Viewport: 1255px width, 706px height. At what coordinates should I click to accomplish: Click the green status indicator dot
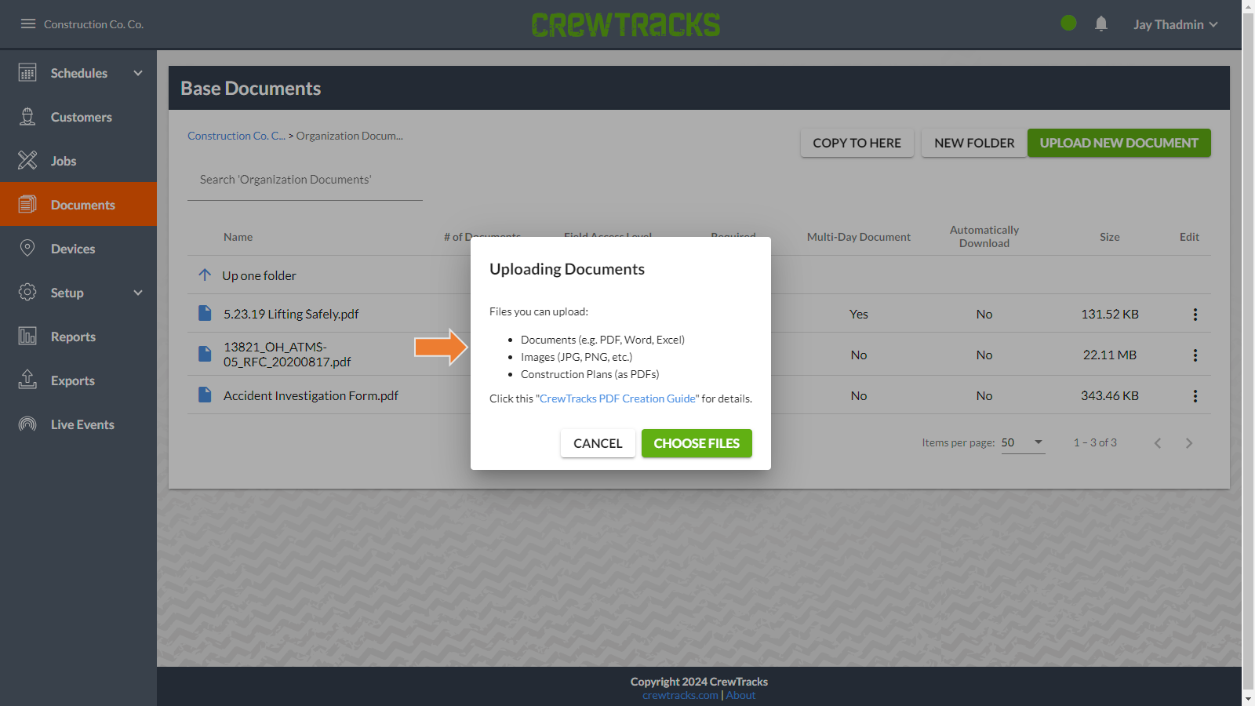[1068, 24]
